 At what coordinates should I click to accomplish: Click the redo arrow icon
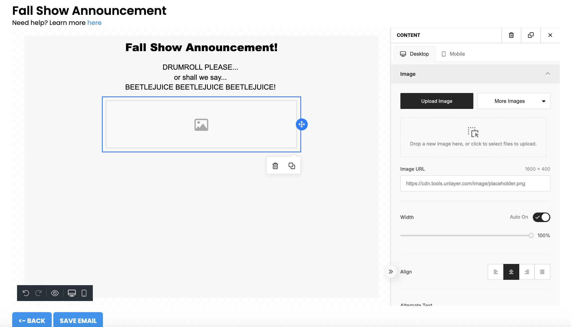(38, 293)
